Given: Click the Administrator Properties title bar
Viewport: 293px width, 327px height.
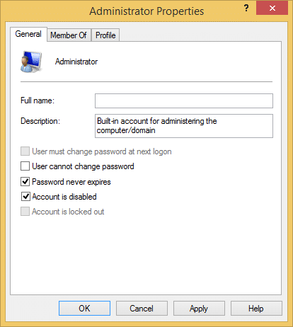Looking at the screenshot, I should (146, 11).
